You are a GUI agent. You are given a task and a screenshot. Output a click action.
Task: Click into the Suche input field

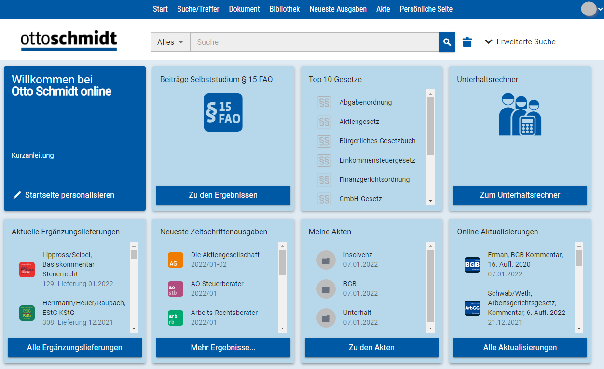(x=315, y=42)
